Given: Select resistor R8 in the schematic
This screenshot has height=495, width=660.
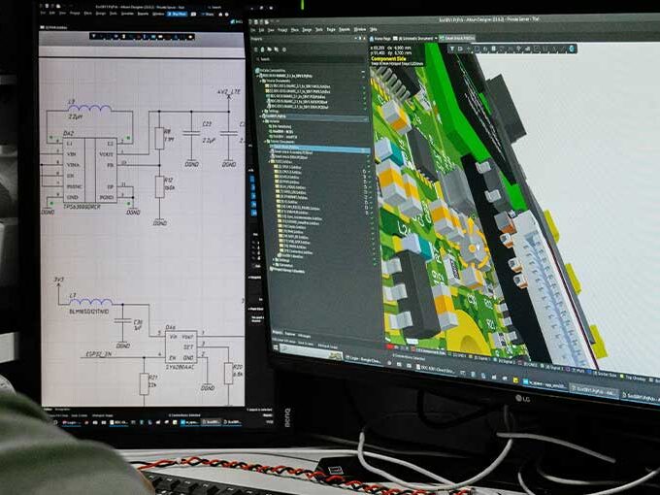Looking at the screenshot, I should click(159, 139).
